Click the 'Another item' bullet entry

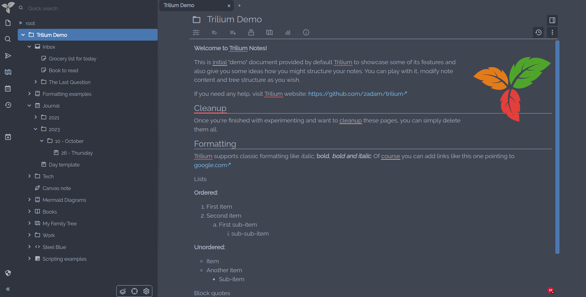[x=224, y=270]
